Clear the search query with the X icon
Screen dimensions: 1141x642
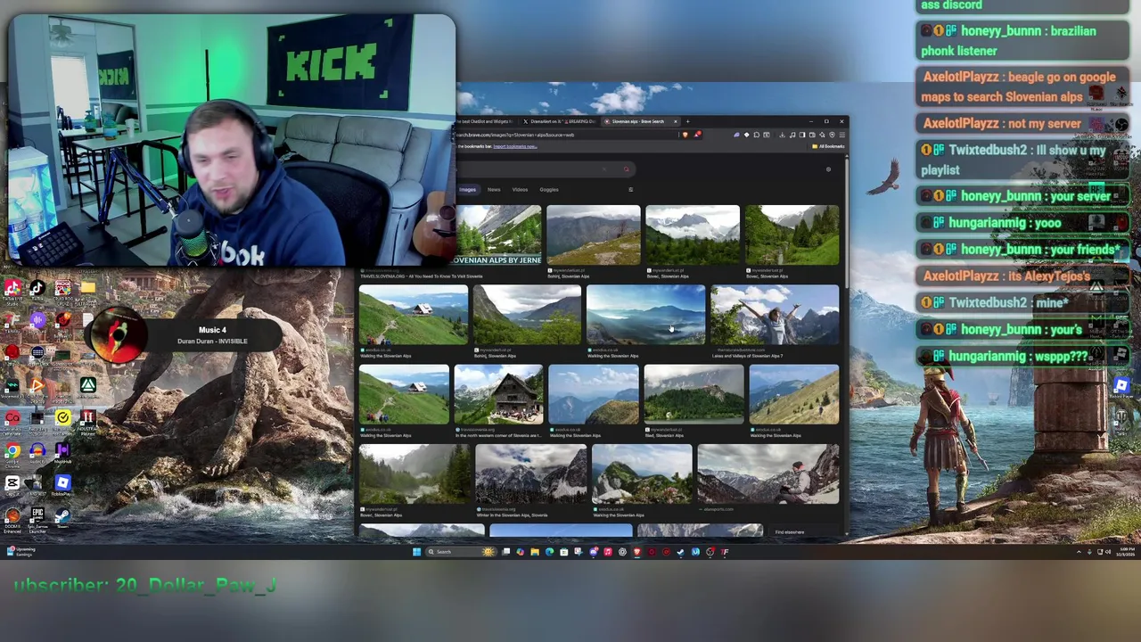(x=604, y=169)
